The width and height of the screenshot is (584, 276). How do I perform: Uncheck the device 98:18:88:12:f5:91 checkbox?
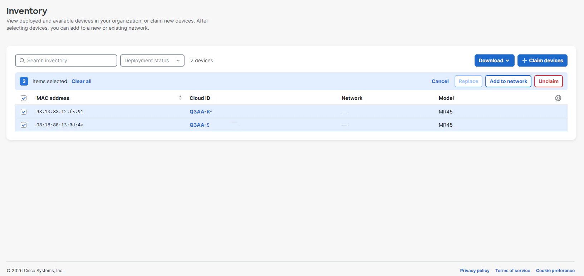[24, 112]
